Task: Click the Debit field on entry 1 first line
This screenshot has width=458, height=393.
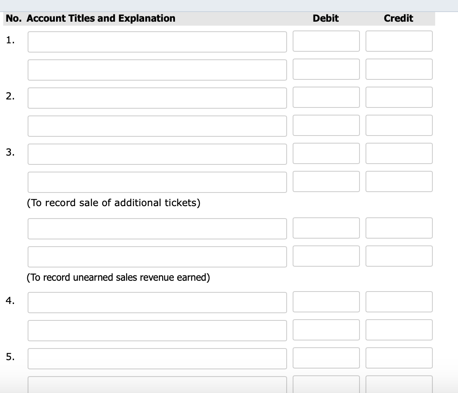Action: click(x=326, y=41)
